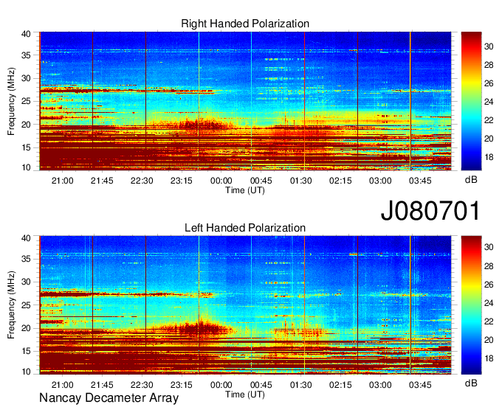Click the 22 dB value on Right Handed colorbar
Viewport: 502px width, 407px height.
pos(489,120)
